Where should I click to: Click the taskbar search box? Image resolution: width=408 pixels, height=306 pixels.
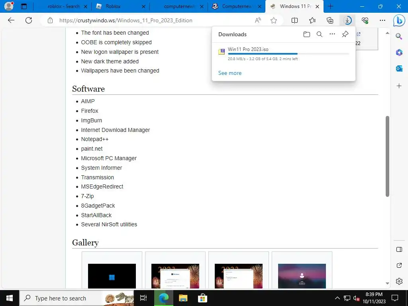[77, 298]
